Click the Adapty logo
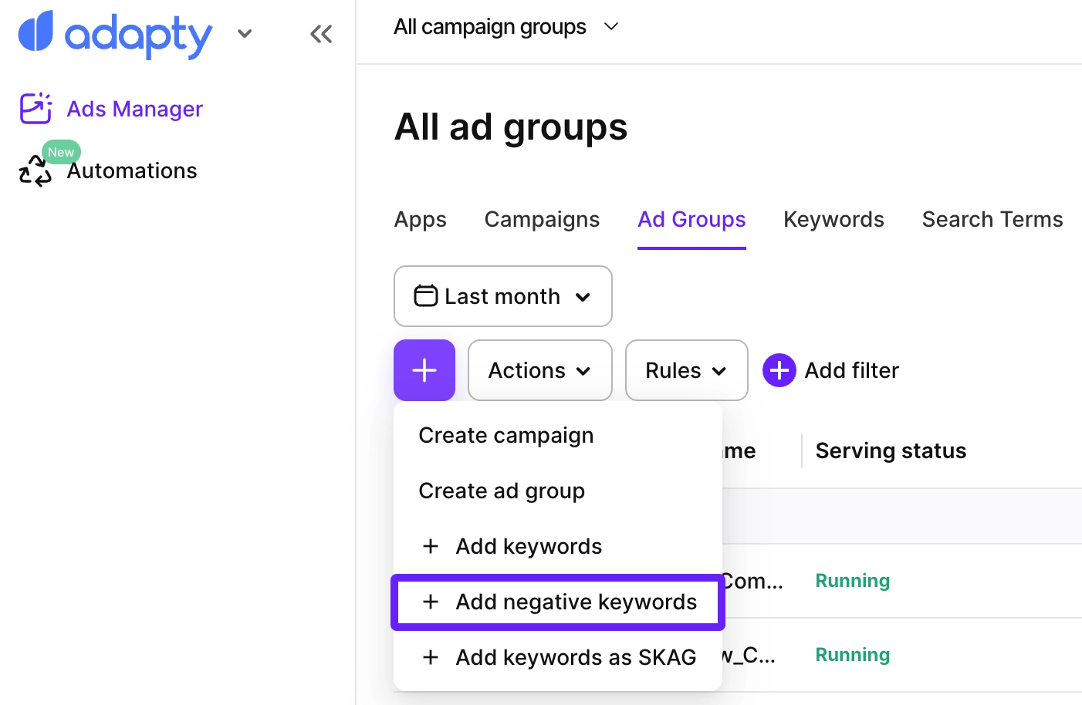Screen dimensions: 1082x705 (114, 34)
